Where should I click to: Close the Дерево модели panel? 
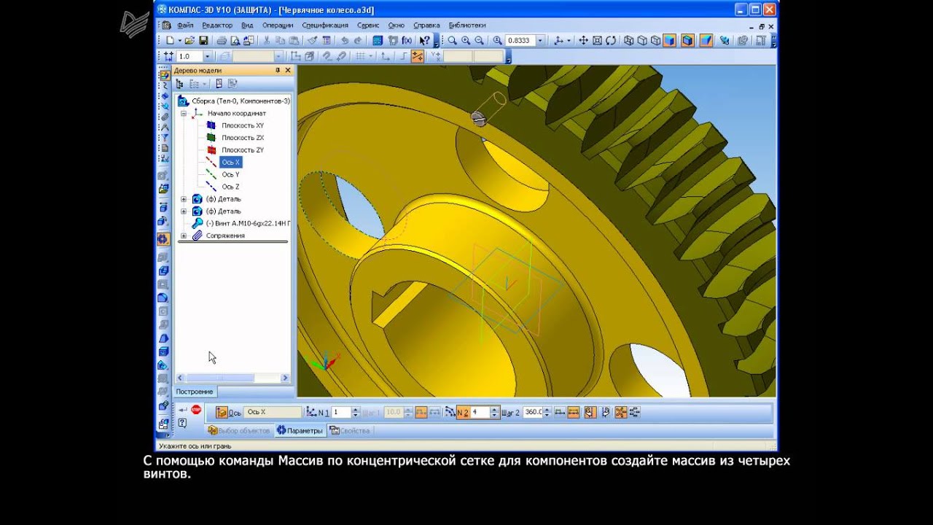coord(288,70)
